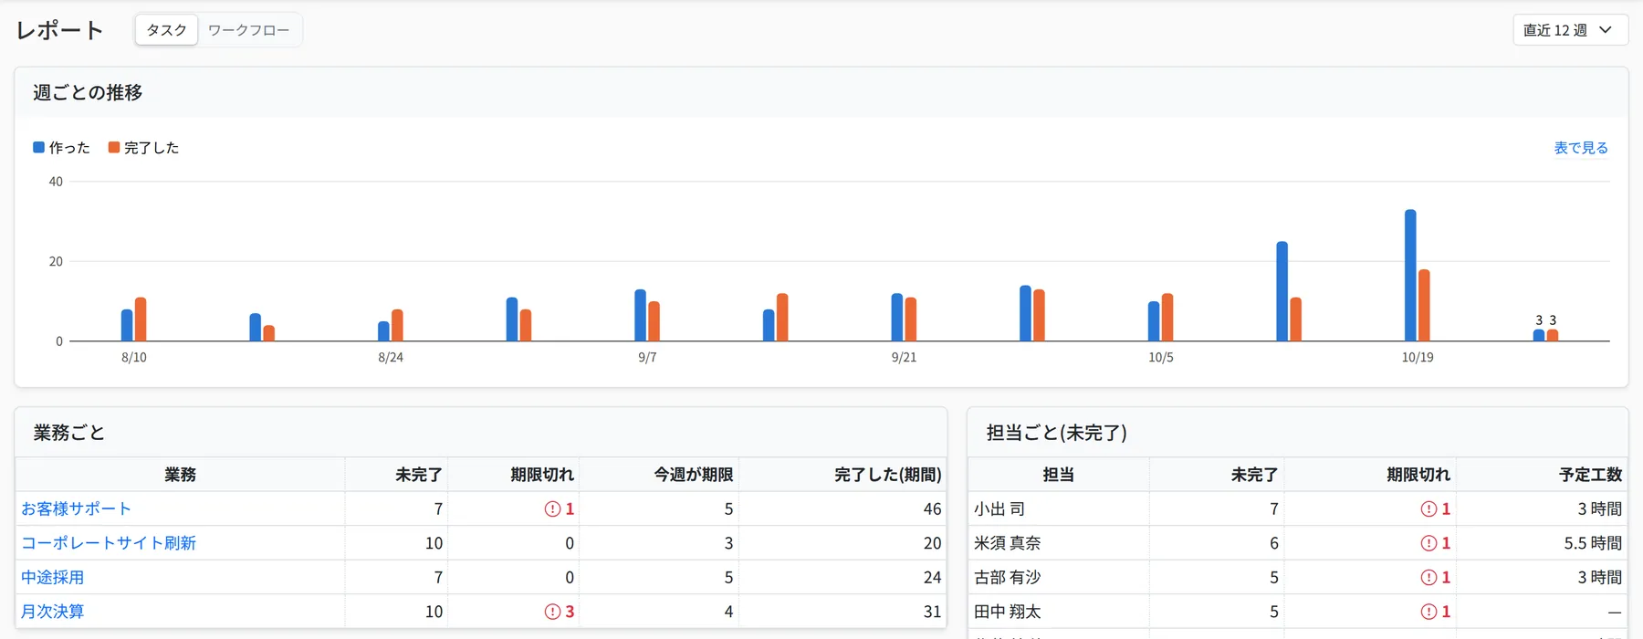Click the tallest blue bar at 10/19
The width and height of the screenshot is (1643, 639).
1410,276
